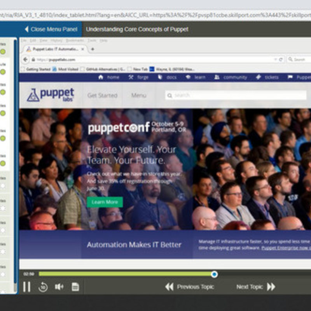The image size is (311, 311).
Task: Open the Getting Started bookmark
Action: pos(36,69)
